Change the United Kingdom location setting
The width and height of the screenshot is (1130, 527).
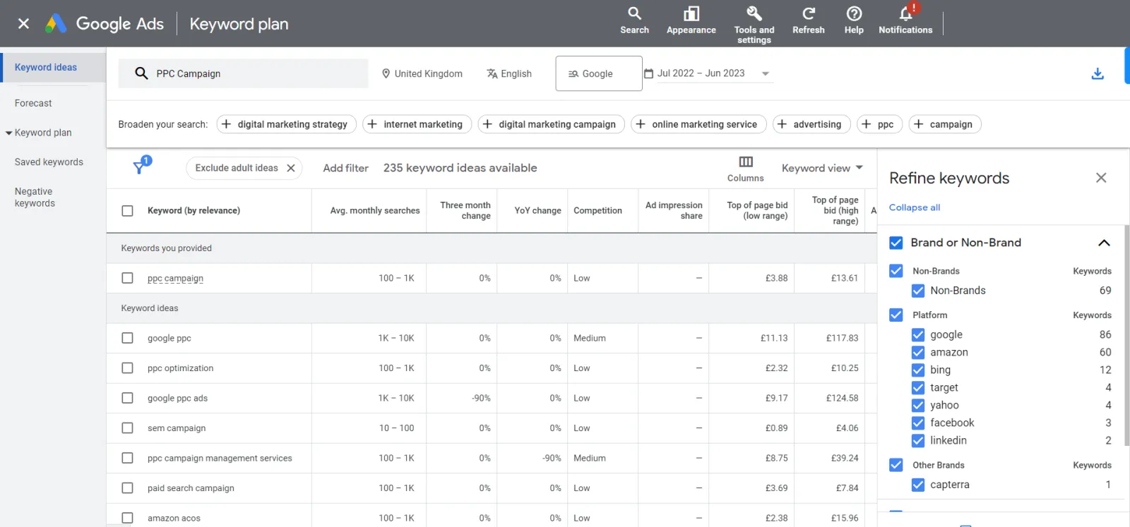click(422, 73)
